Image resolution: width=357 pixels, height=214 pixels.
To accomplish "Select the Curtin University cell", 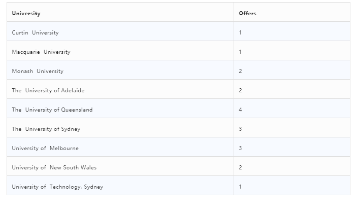I will point(120,31).
